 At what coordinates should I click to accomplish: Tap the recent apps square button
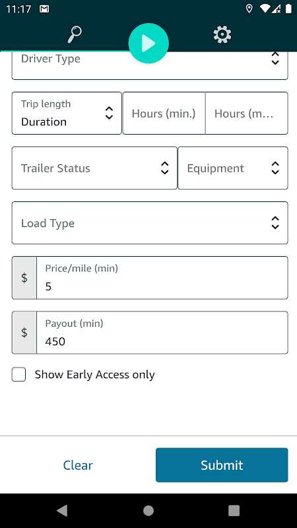pyautogui.click(x=234, y=510)
